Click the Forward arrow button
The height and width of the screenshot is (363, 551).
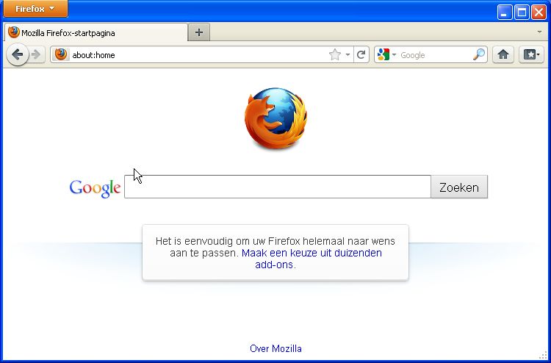tap(35, 54)
